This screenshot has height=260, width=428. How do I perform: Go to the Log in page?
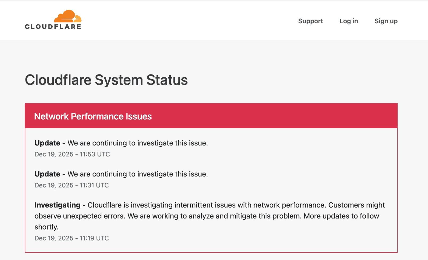[349, 21]
